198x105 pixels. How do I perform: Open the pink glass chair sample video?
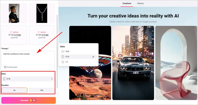(176, 63)
